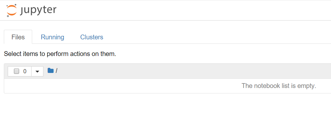Click 'The notebook list is empty' message
The width and height of the screenshot is (331, 135).
279,86
